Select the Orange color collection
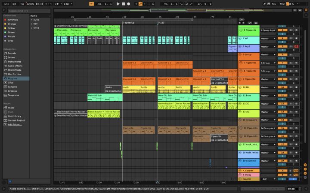 point(12,24)
